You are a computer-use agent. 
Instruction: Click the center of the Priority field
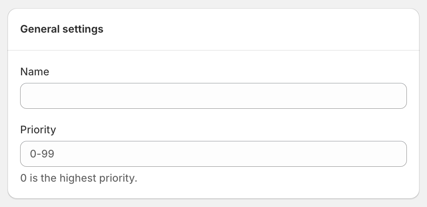click(213, 154)
